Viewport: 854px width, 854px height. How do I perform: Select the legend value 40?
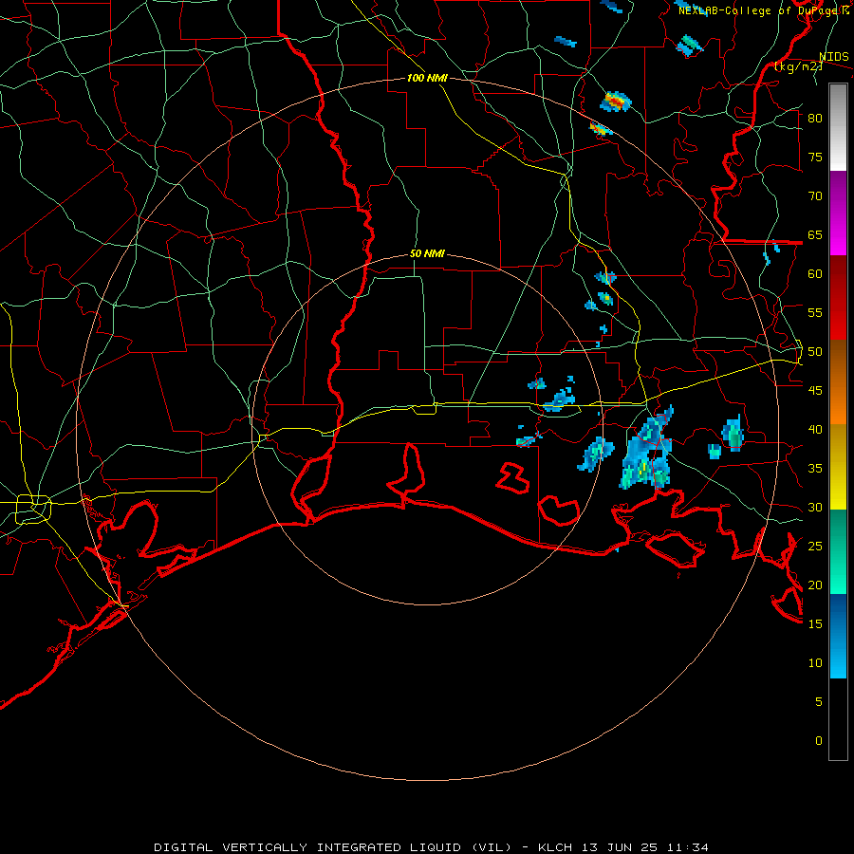(815, 429)
